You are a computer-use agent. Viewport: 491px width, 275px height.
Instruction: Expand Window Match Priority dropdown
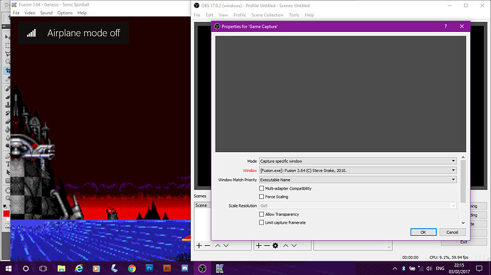click(358, 180)
